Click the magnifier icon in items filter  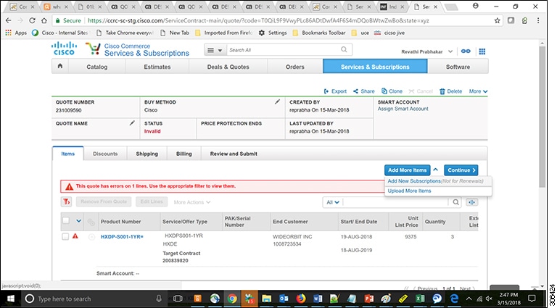(x=455, y=202)
